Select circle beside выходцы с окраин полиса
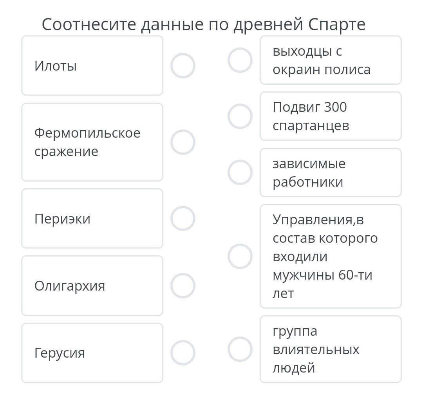The height and width of the screenshot is (409, 423). click(240, 60)
